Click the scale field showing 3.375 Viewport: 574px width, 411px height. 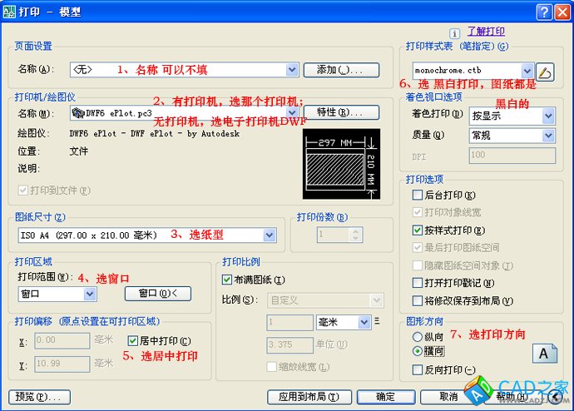point(290,344)
